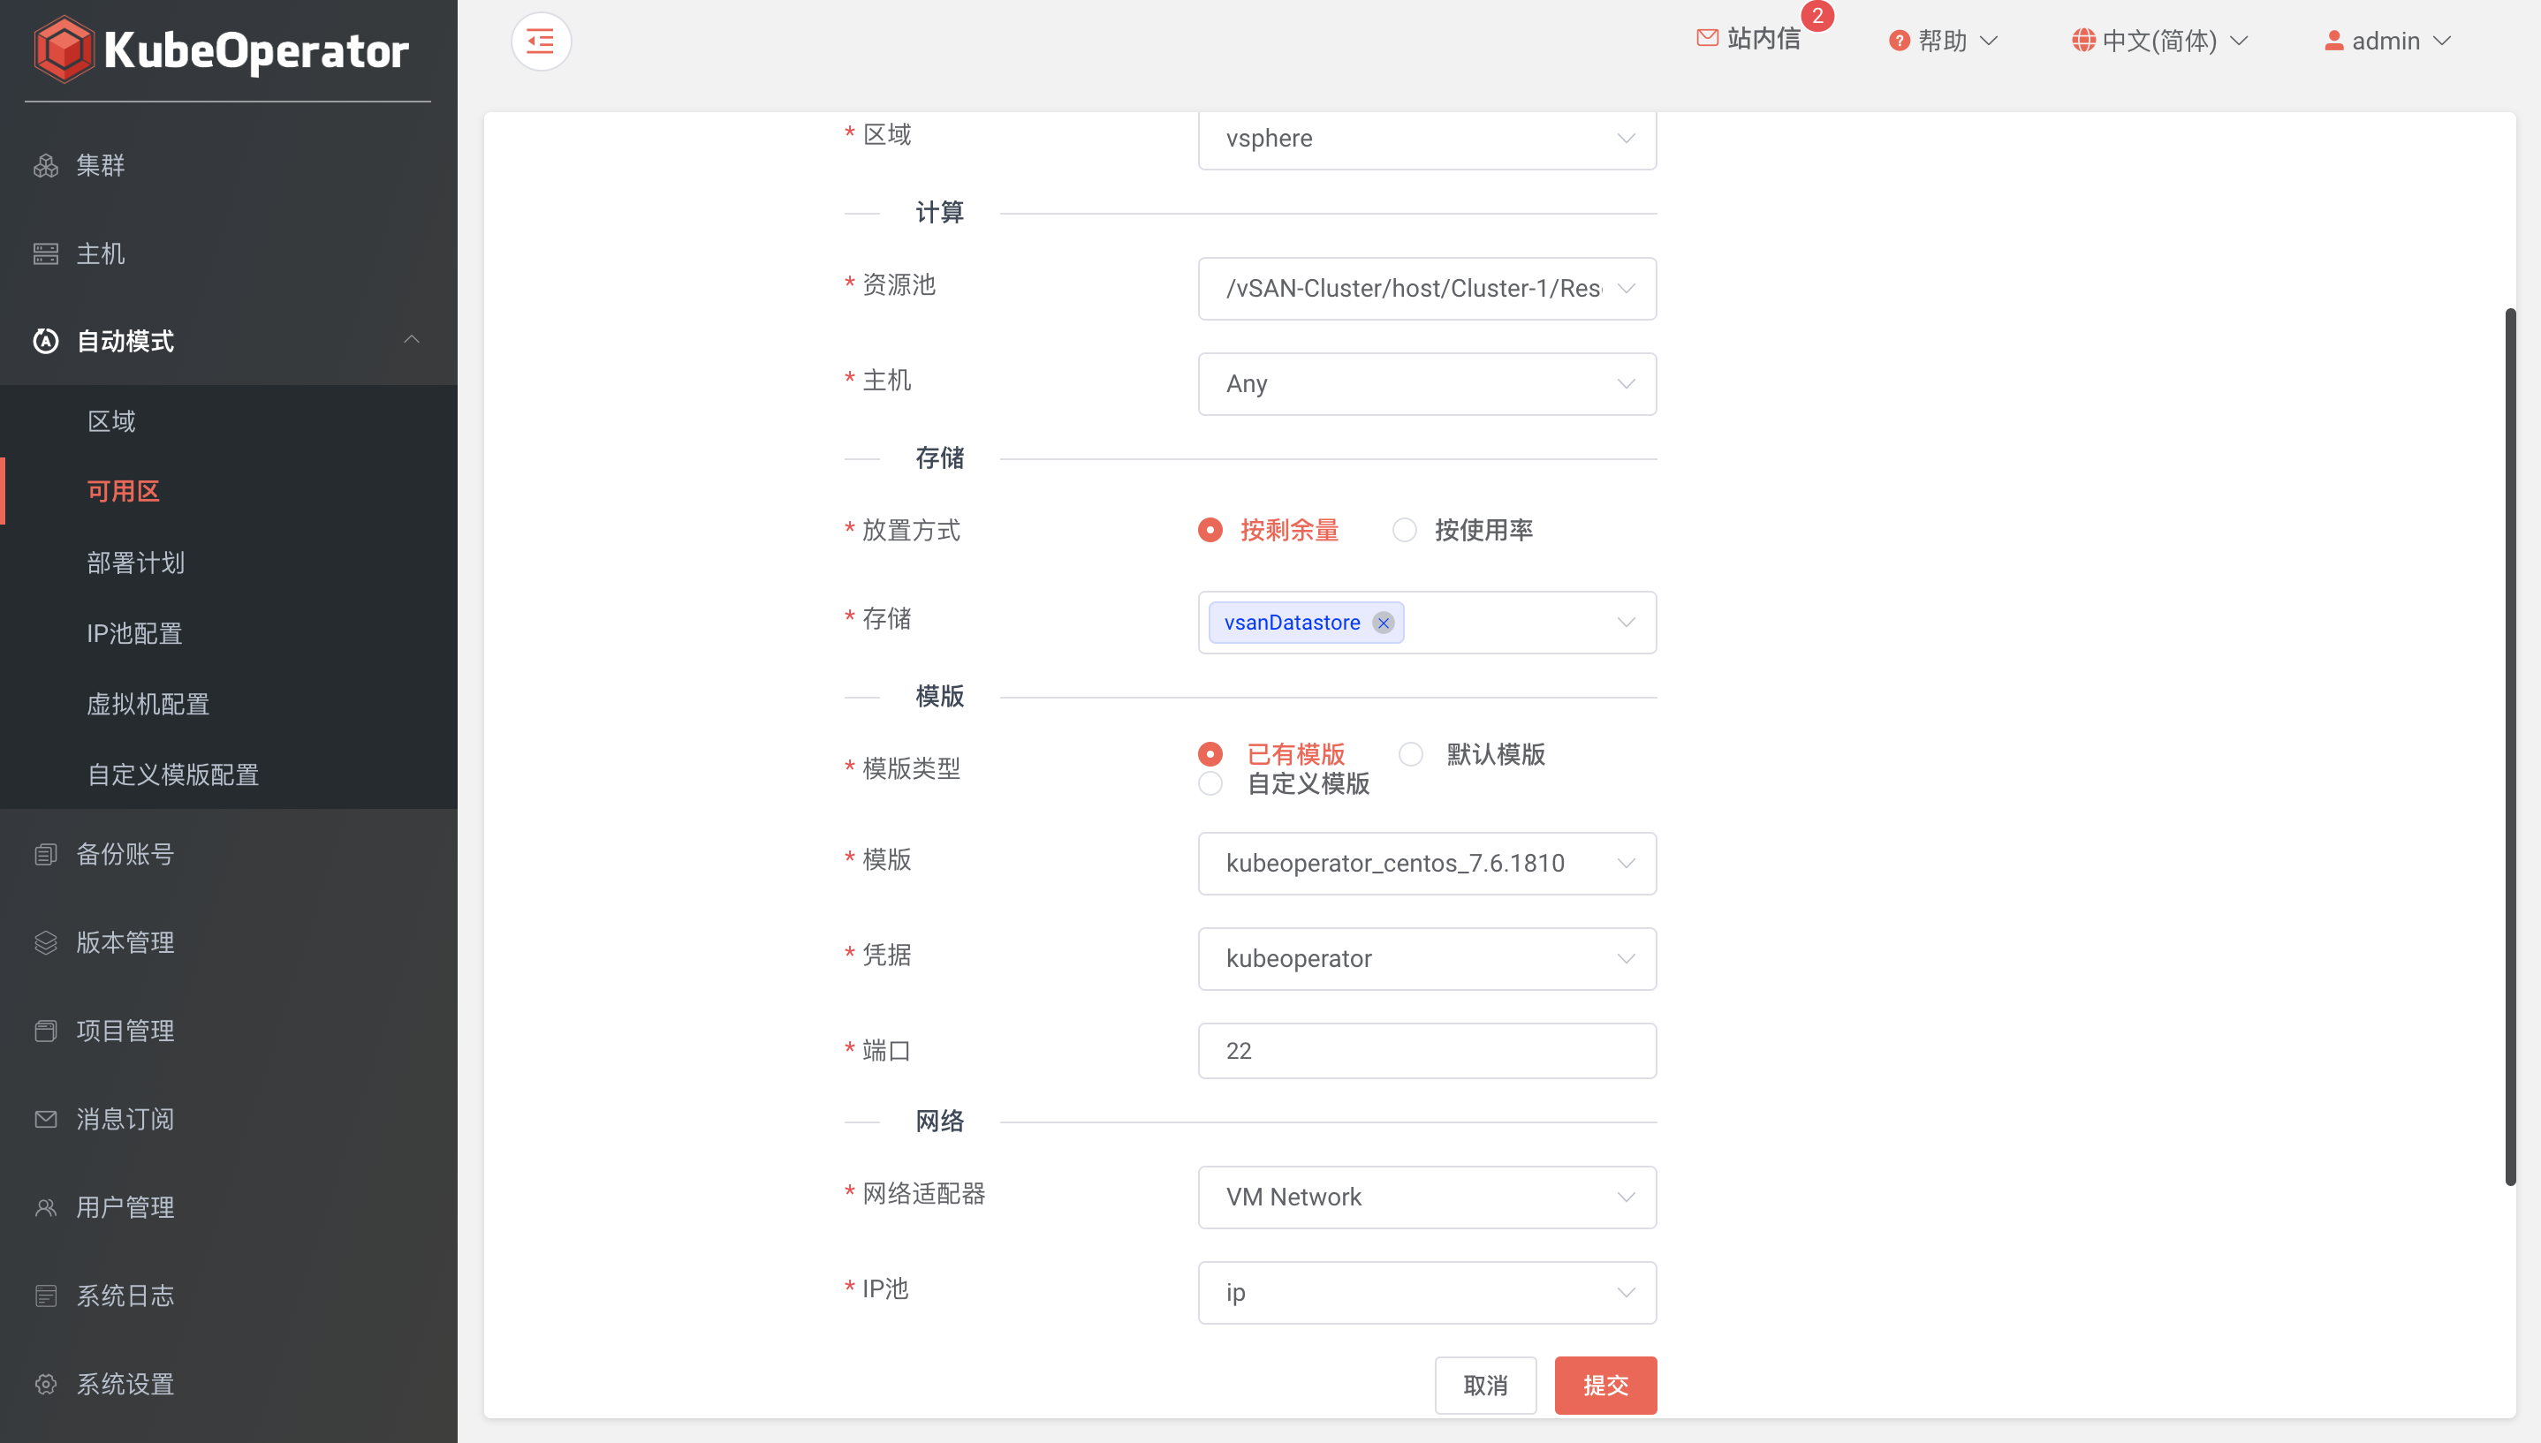
Task: Open the 网络适配器 VM Network dropdown
Action: point(1427,1197)
